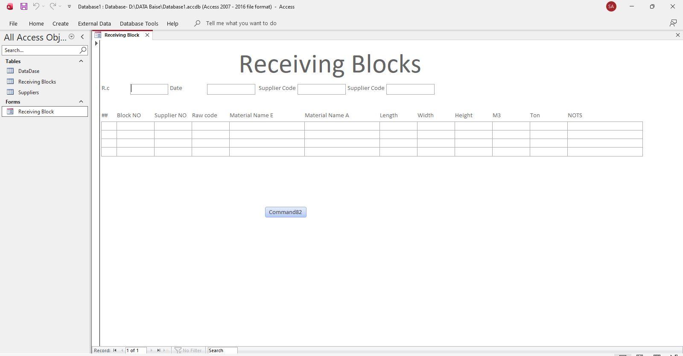Open the DataDase table
Viewport: 683px width, 356px height.
coord(29,71)
